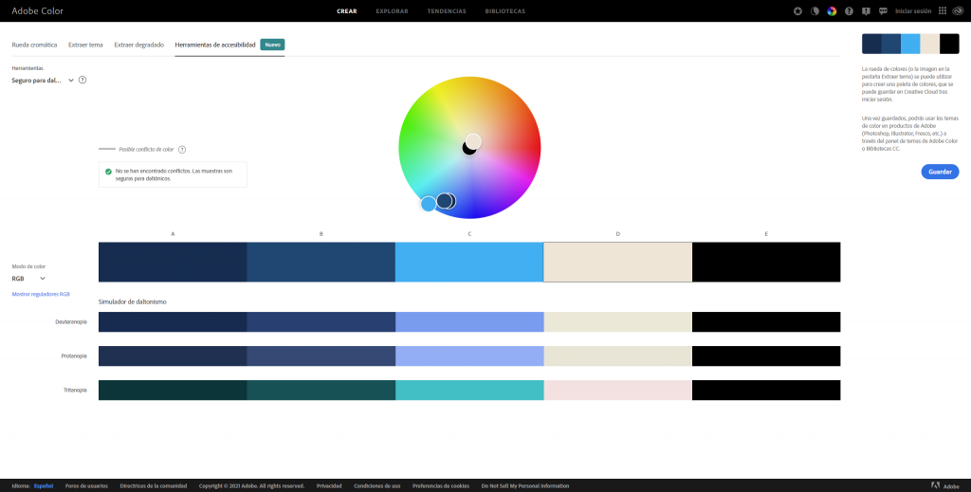Image resolution: width=971 pixels, height=492 pixels.
Task: Click the no conflicts found message
Action: coord(174,174)
